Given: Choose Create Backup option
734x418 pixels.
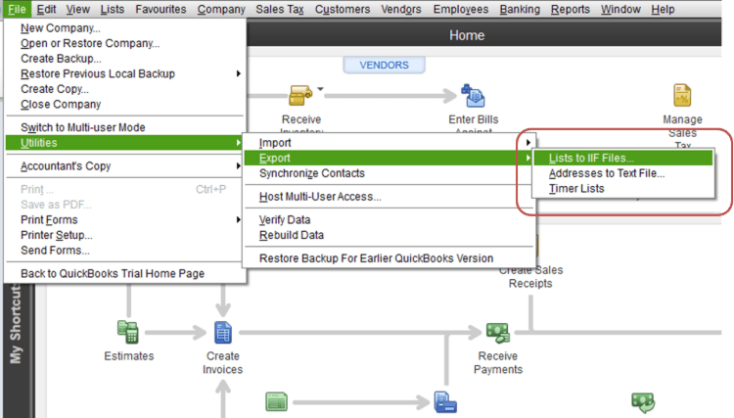Looking at the screenshot, I should click(x=61, y=59).
